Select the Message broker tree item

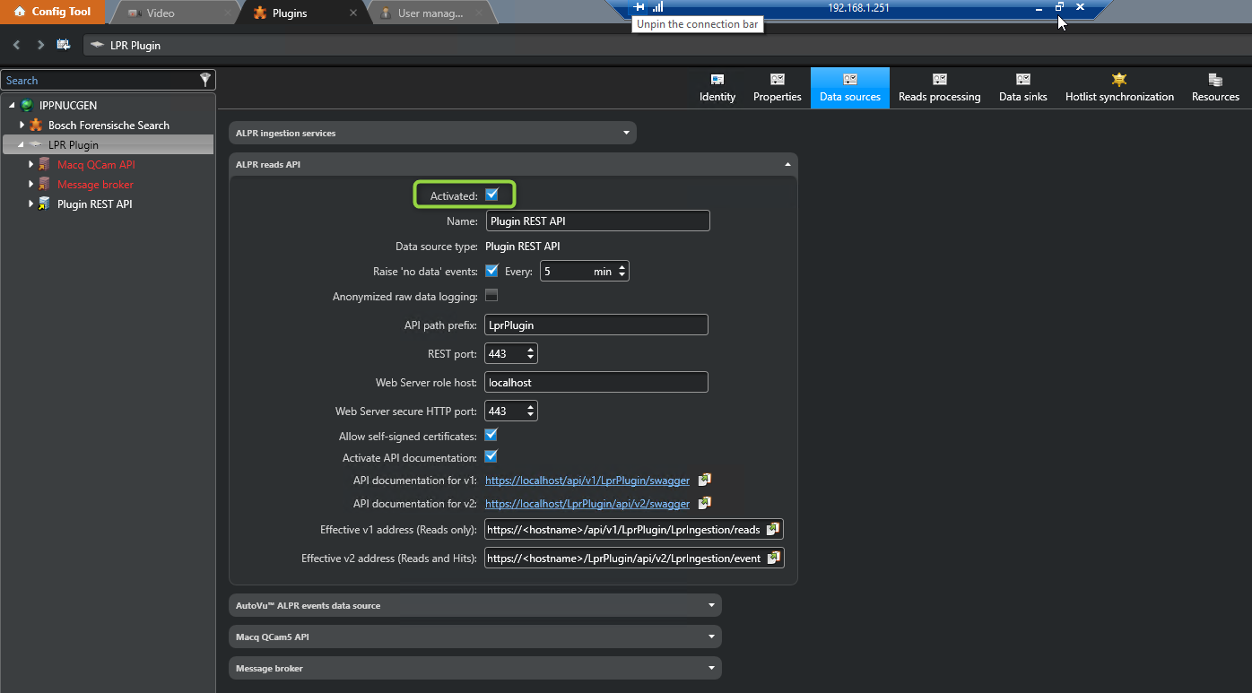(93, 184)
